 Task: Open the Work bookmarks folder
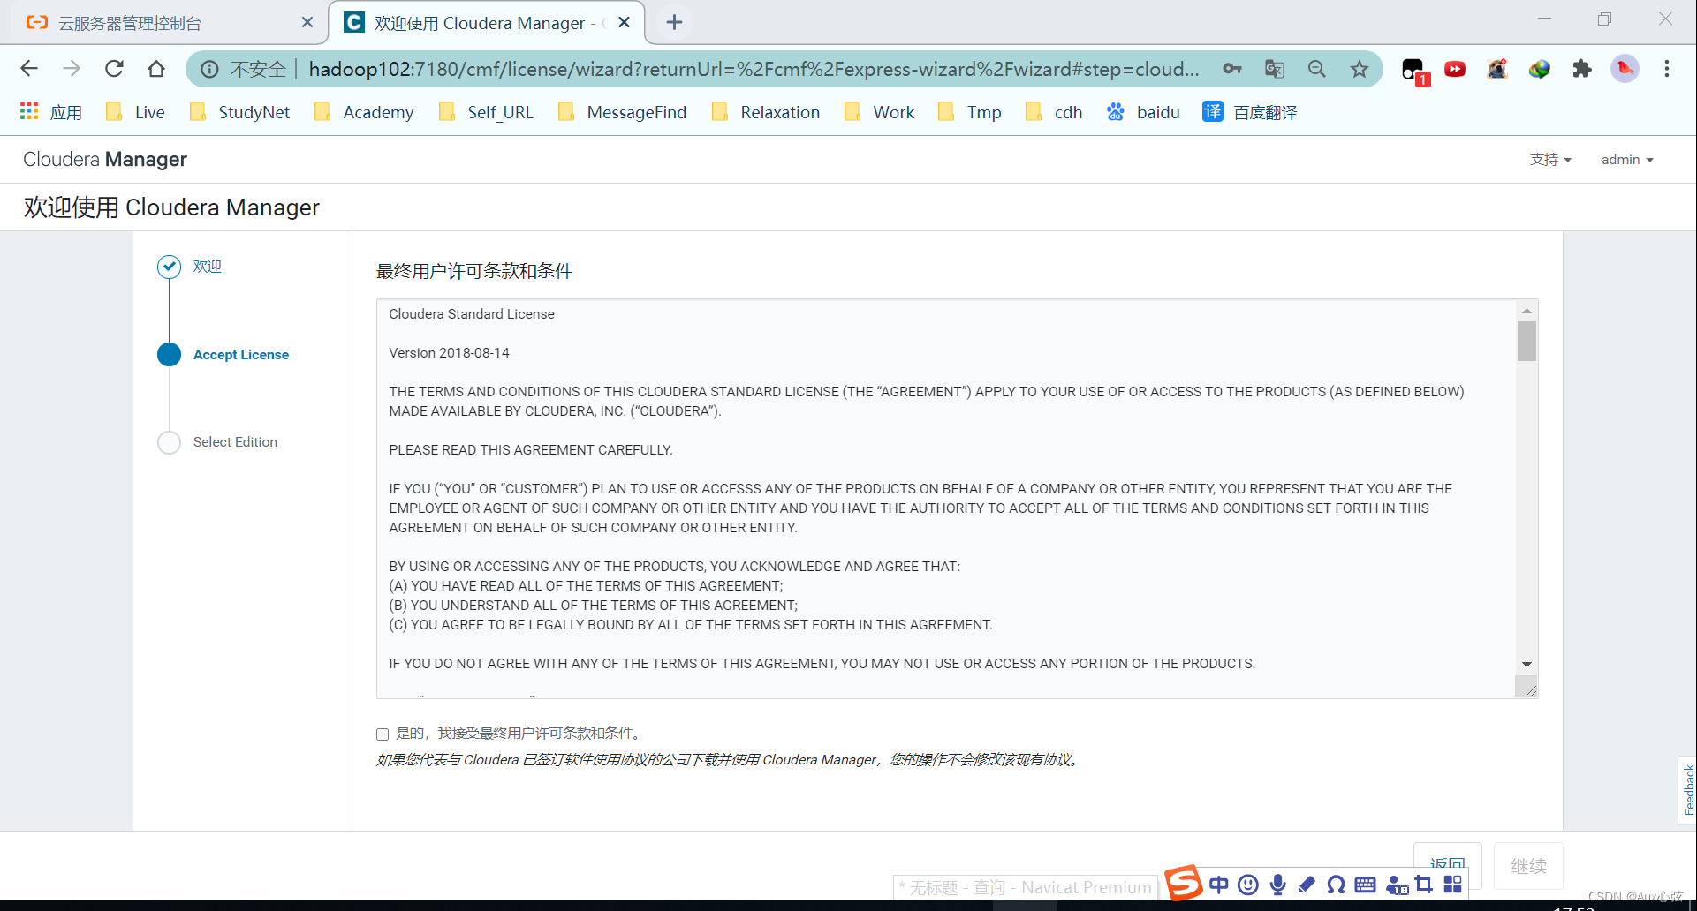point(881,112)
